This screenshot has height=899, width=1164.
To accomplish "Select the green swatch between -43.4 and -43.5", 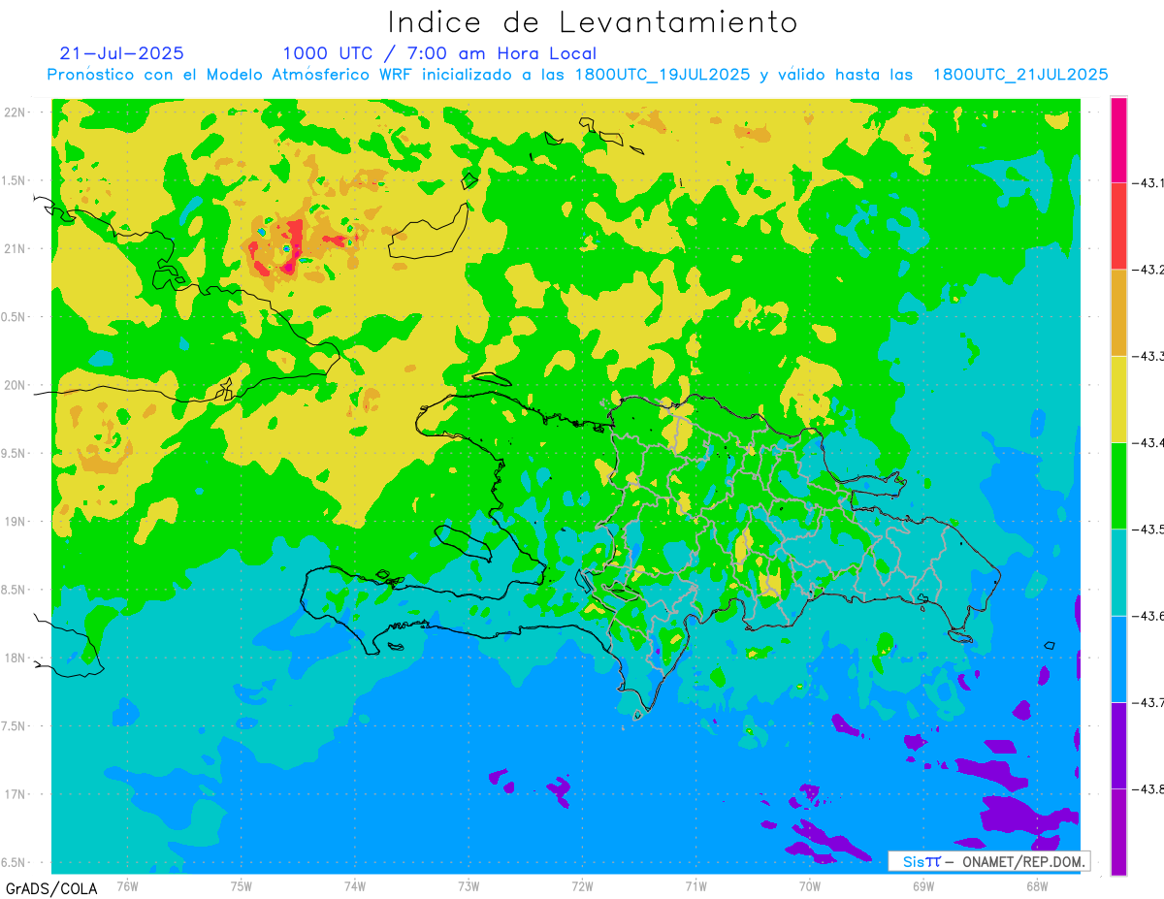I will 1118,485.
